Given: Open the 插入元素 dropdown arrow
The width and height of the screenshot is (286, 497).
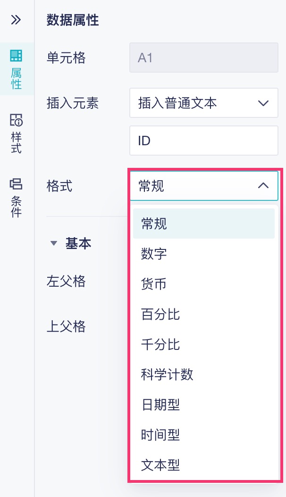Looking at the screenshot, I should (x=263, y=103).
